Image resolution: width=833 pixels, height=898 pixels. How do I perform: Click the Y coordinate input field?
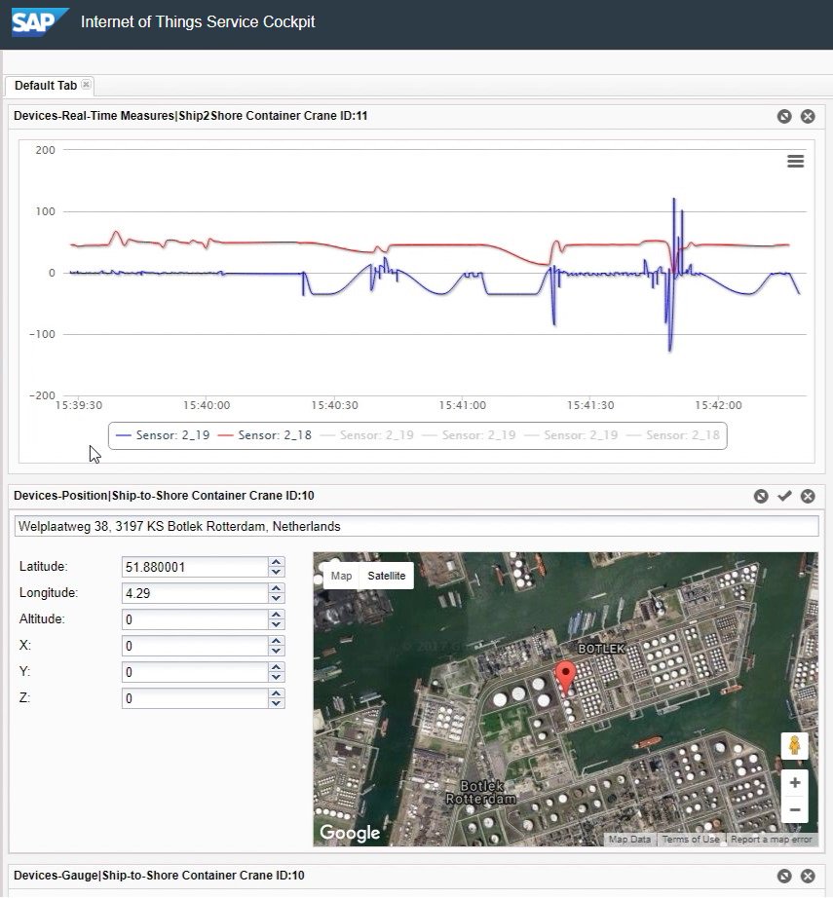195,672
